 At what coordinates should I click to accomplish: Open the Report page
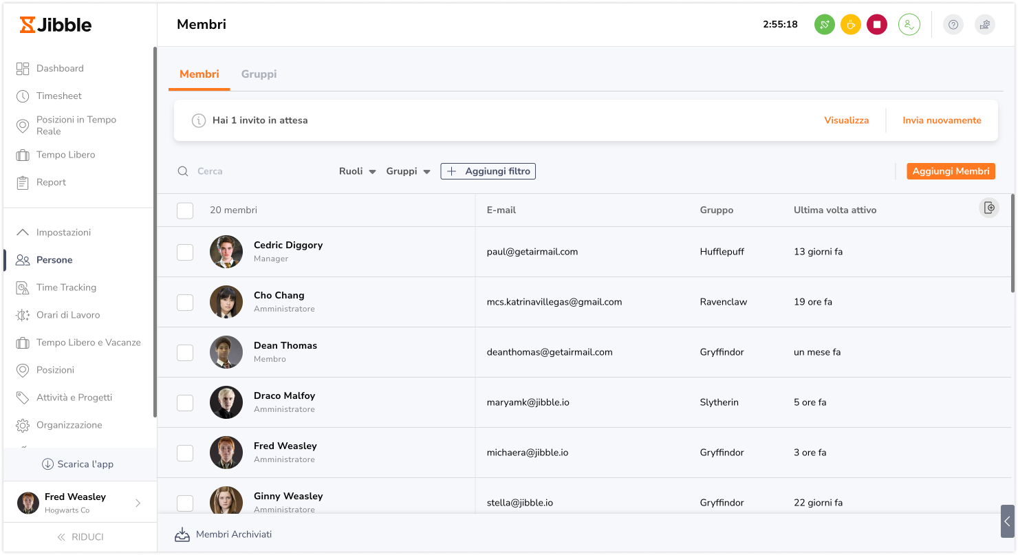click(51, 182)
